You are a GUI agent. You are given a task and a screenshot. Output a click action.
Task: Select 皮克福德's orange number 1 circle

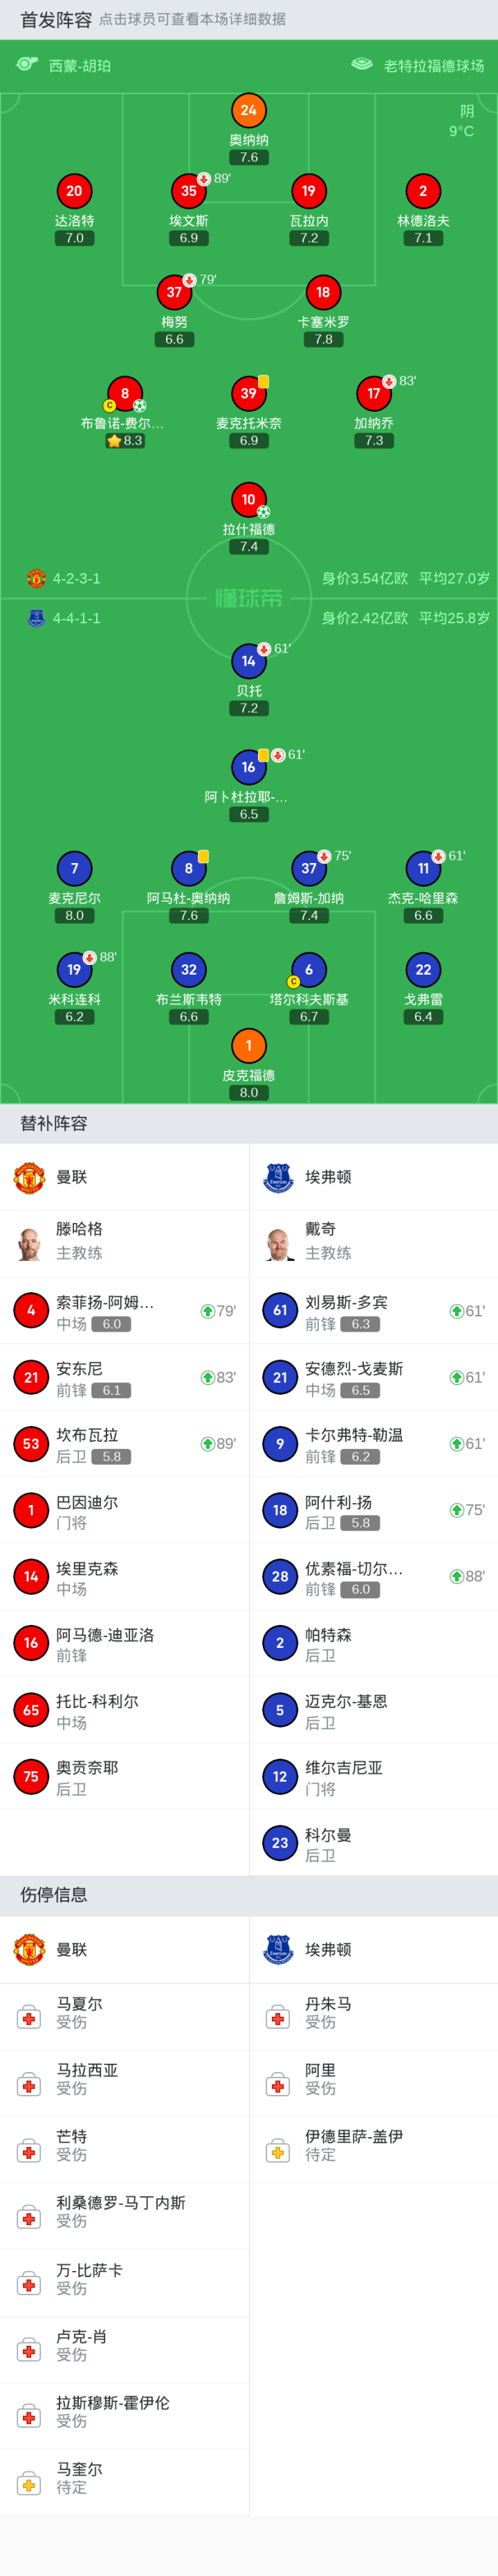248,1046
